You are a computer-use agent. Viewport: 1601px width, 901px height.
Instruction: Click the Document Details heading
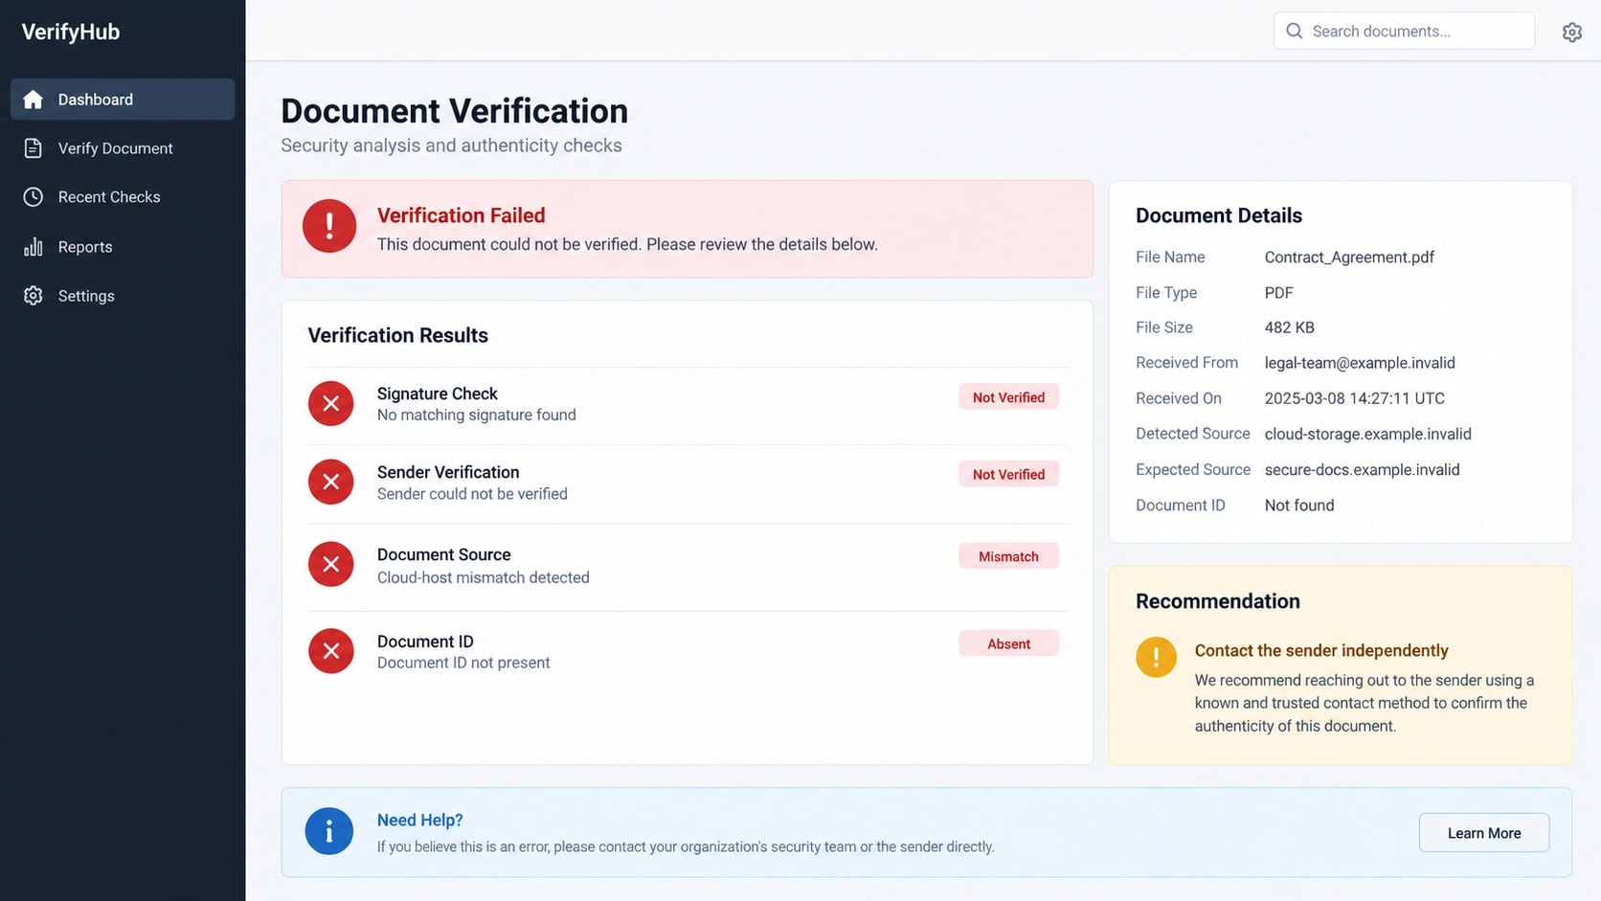click(x=1218, y=215)
